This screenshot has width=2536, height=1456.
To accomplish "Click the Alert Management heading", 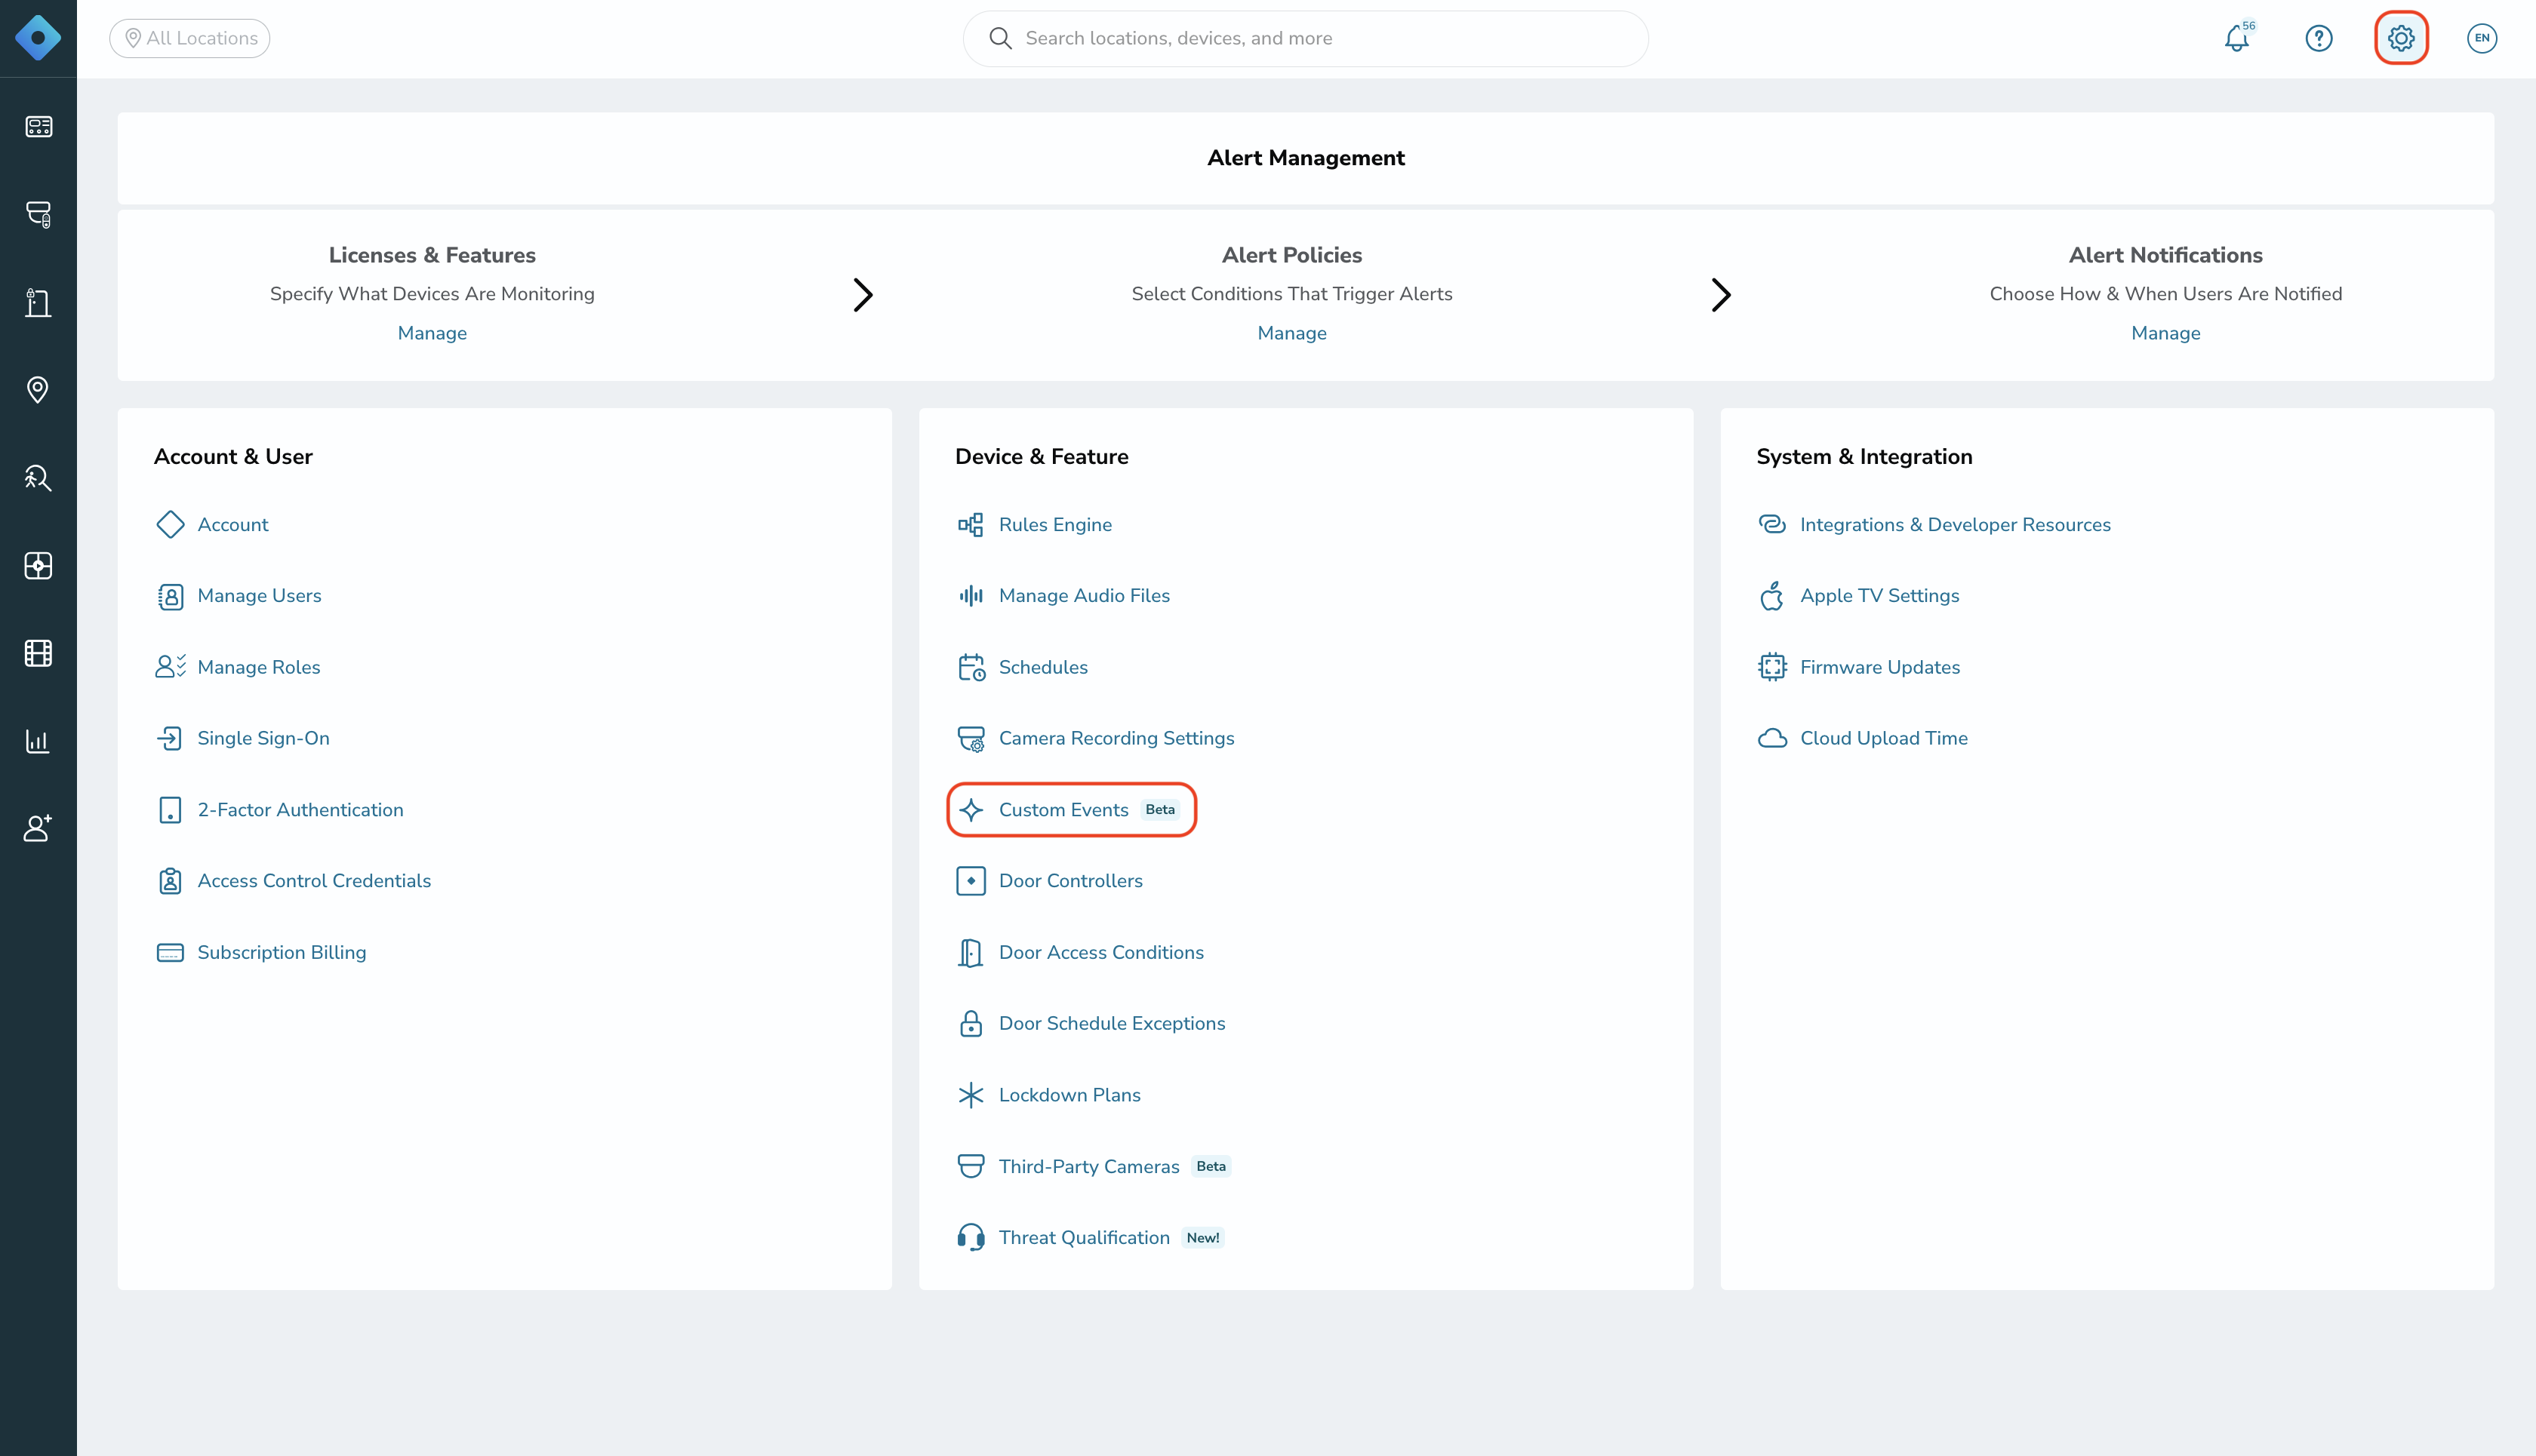I will click(x=1306, y=158).
